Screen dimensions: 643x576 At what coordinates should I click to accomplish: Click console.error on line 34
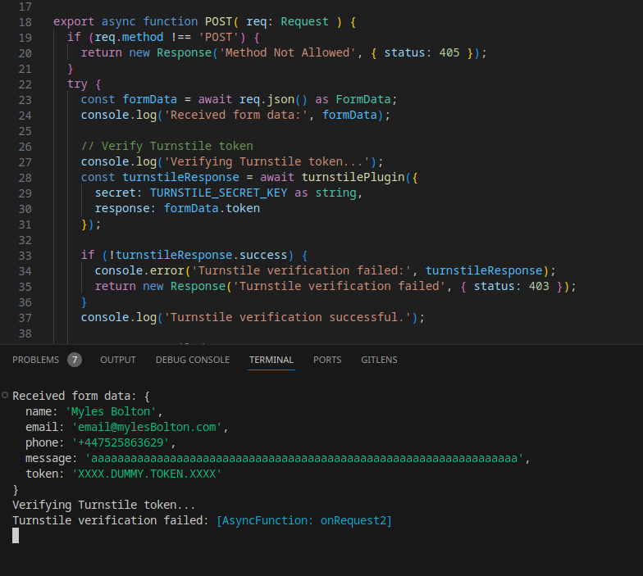(139, 270)
